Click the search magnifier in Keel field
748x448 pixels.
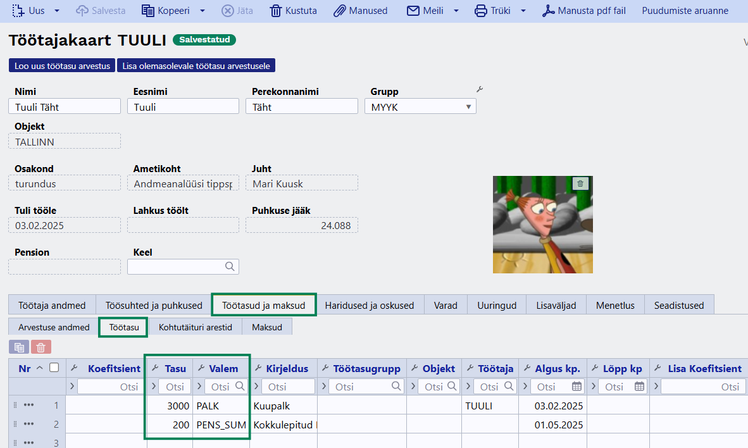[230, 267]
